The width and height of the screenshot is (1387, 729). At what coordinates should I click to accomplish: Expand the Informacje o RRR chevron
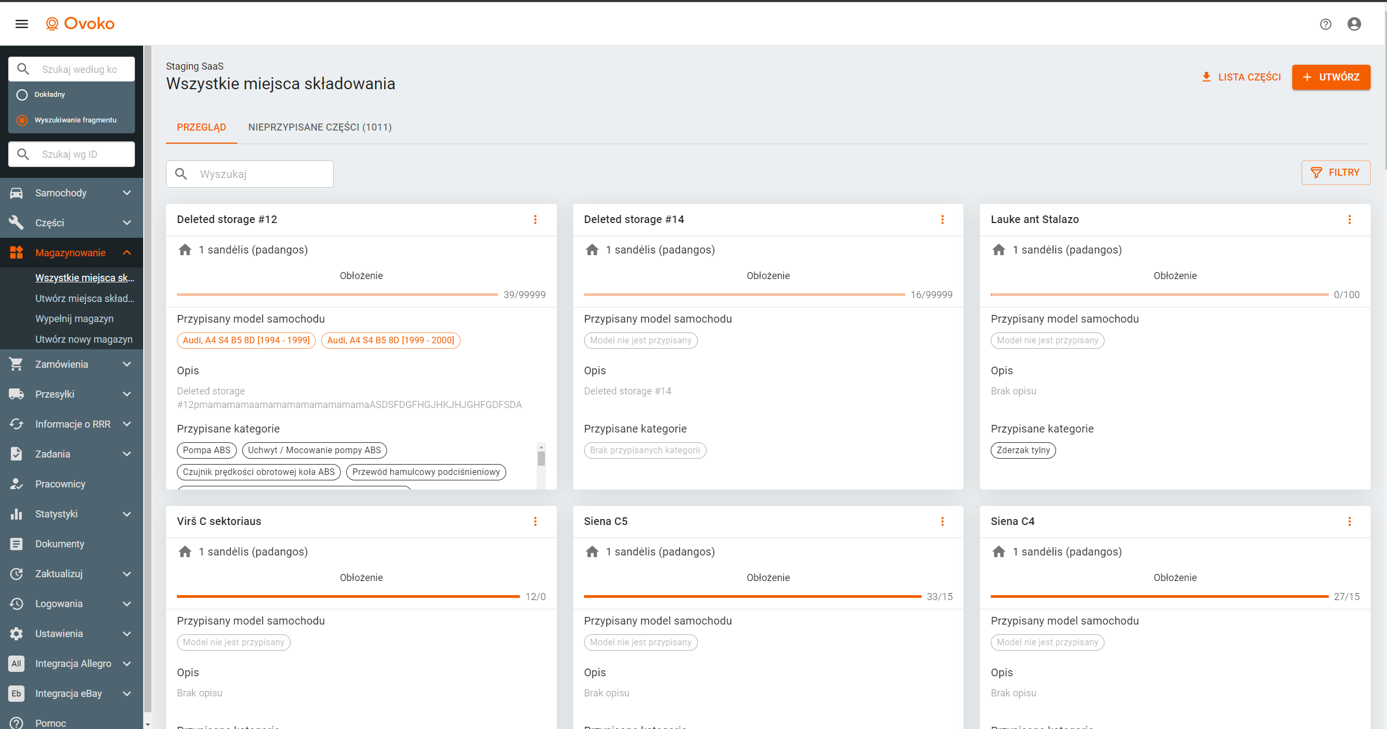point(127,424)
